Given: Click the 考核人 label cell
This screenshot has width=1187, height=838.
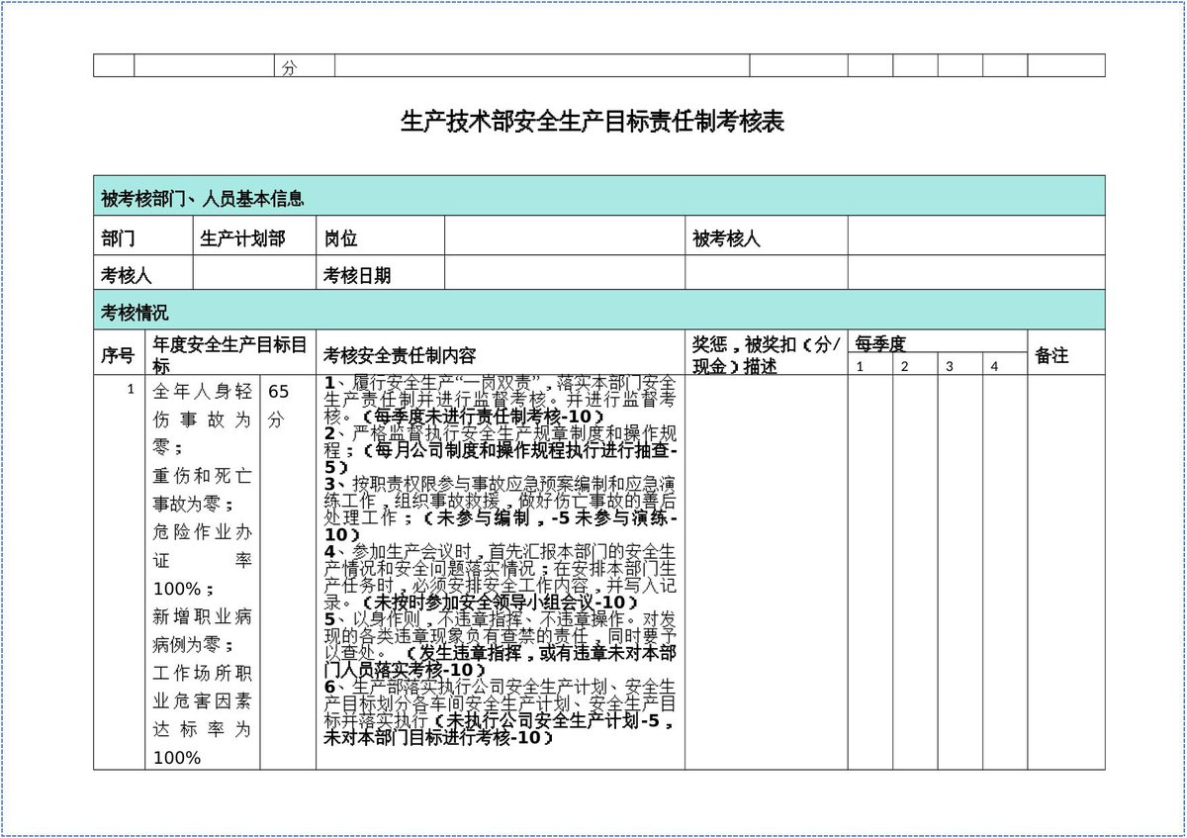Looking at the screenshot, I should pyautogui.click(x=143, y=273).
